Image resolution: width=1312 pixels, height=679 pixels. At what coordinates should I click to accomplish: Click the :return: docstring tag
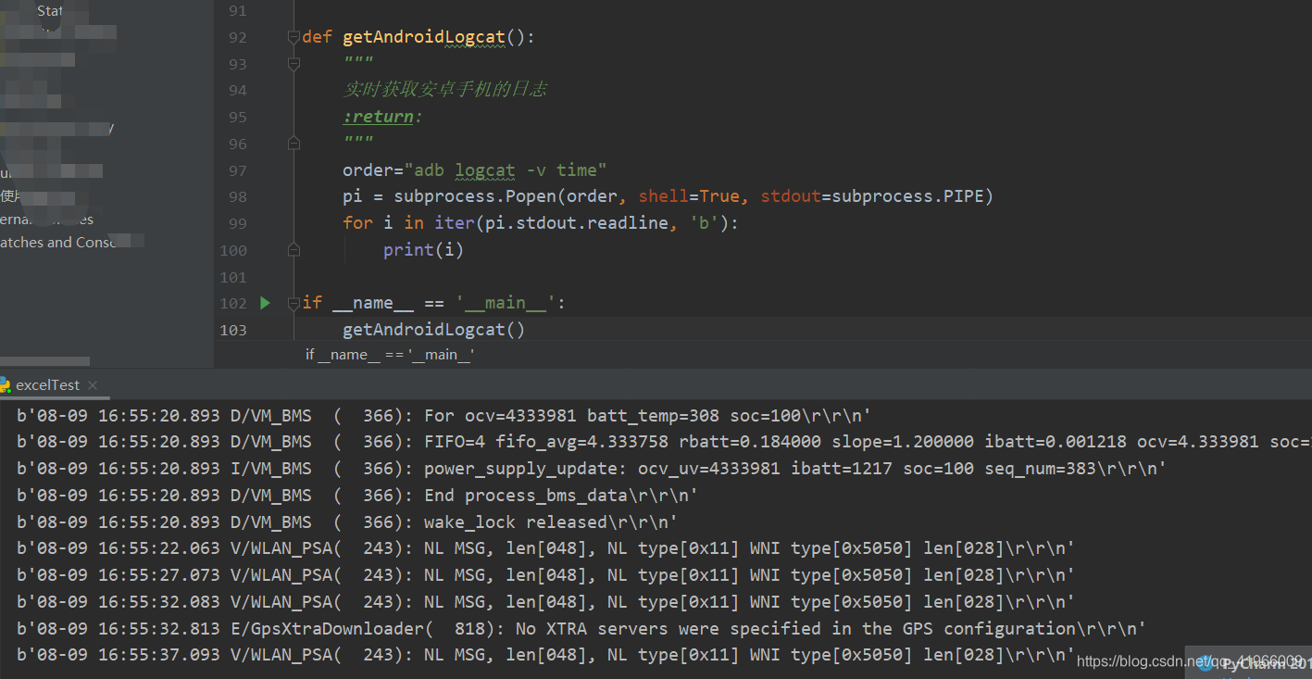[382, 117]
